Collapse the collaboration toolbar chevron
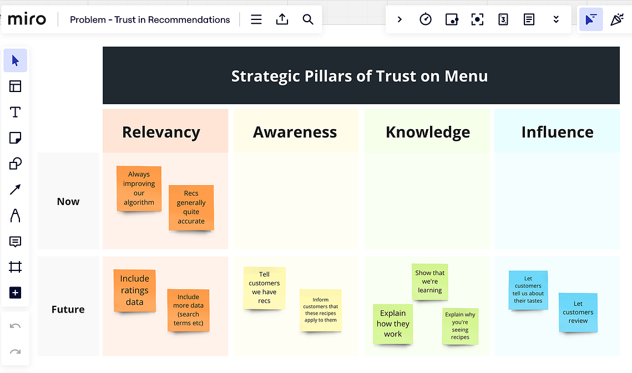Screen dimensions: 632x373 point(400,19)
